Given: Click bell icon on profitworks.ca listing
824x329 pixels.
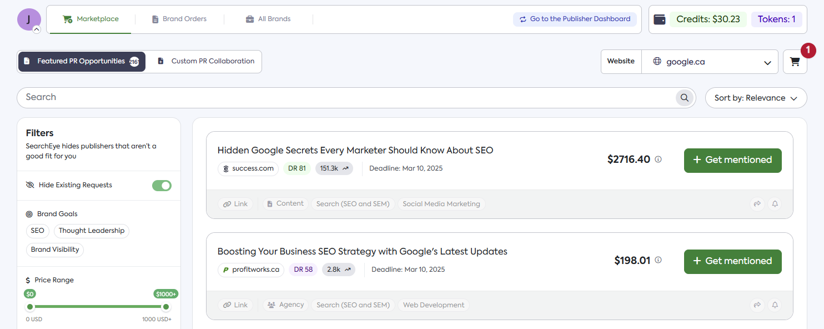Looking at the screenshot, I should 775,305.
